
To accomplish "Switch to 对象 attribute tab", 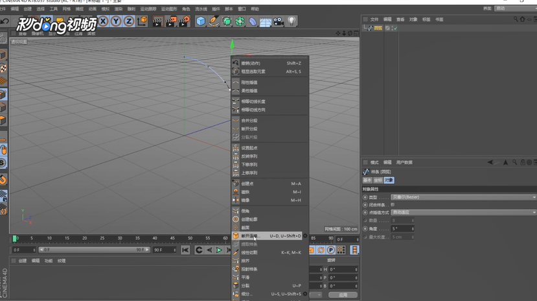I will [389, 180].
